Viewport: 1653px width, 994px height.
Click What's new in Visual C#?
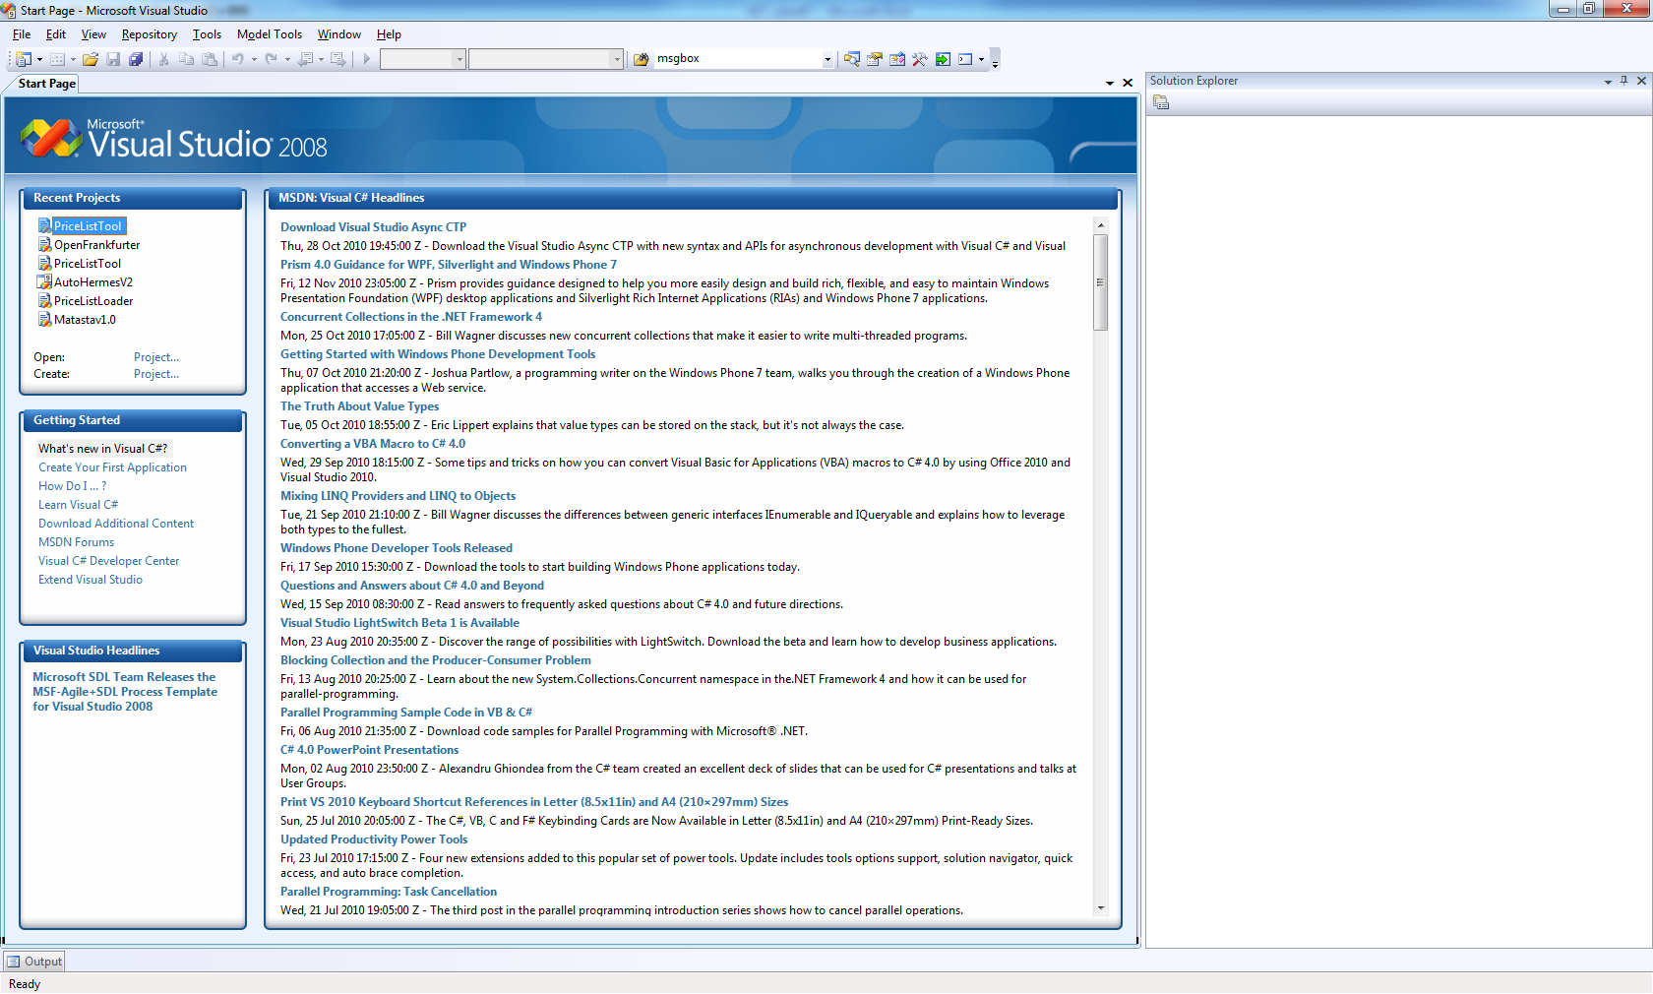point(102,449)
